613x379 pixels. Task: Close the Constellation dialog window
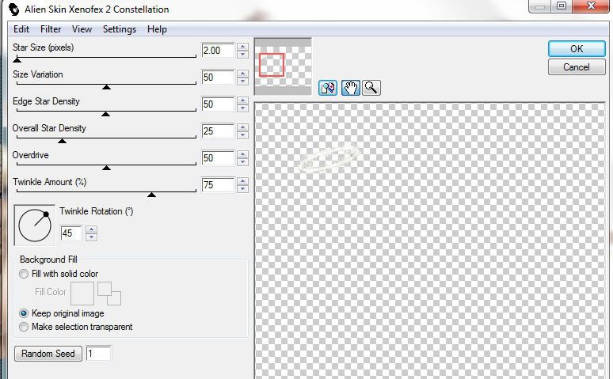(x=591, y=6)
